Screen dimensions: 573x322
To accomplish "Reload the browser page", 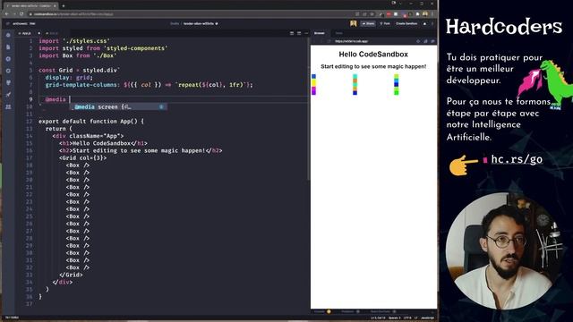I will click(x=21, y=14).
